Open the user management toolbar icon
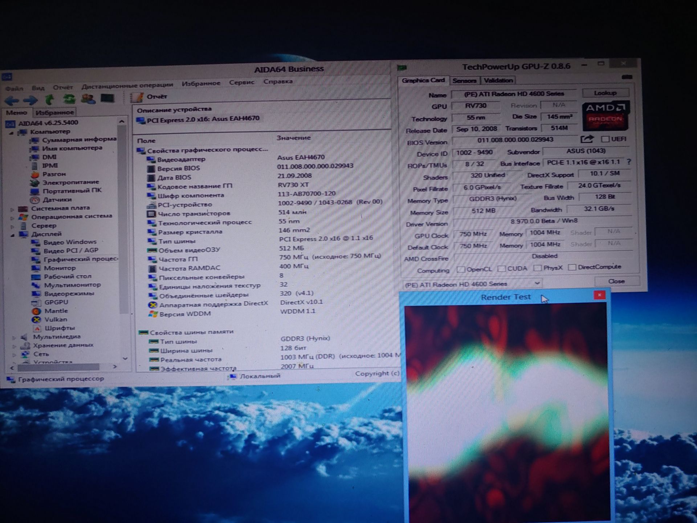The image size is (697, 523). (88, 98)
